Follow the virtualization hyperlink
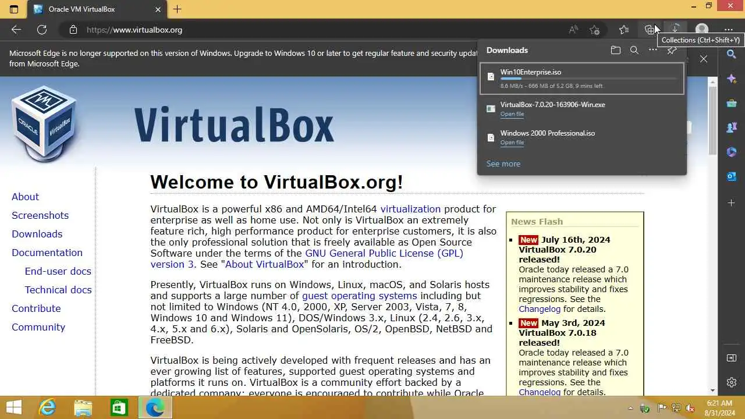Screen dimensions: 745x419 (x=410, y=209)
